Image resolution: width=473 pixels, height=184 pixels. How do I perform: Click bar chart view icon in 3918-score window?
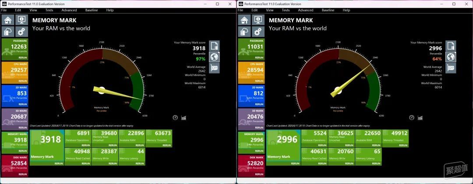(184, 118)
